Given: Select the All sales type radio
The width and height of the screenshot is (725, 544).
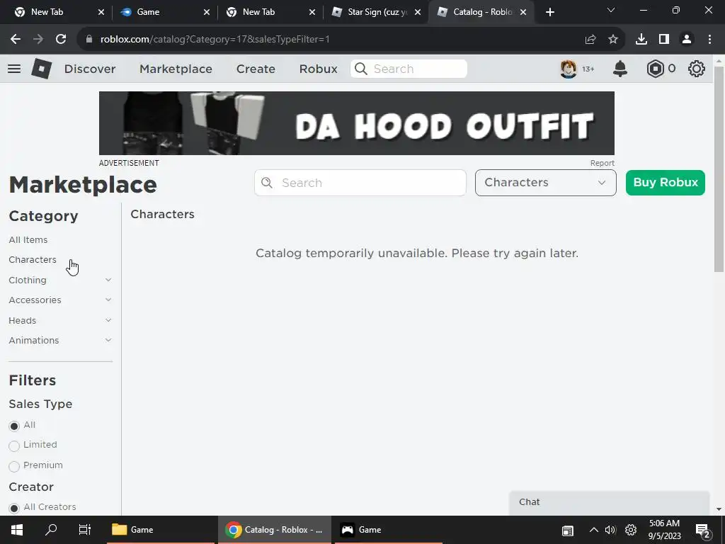Looking at the screenshot, I should 14,426.
